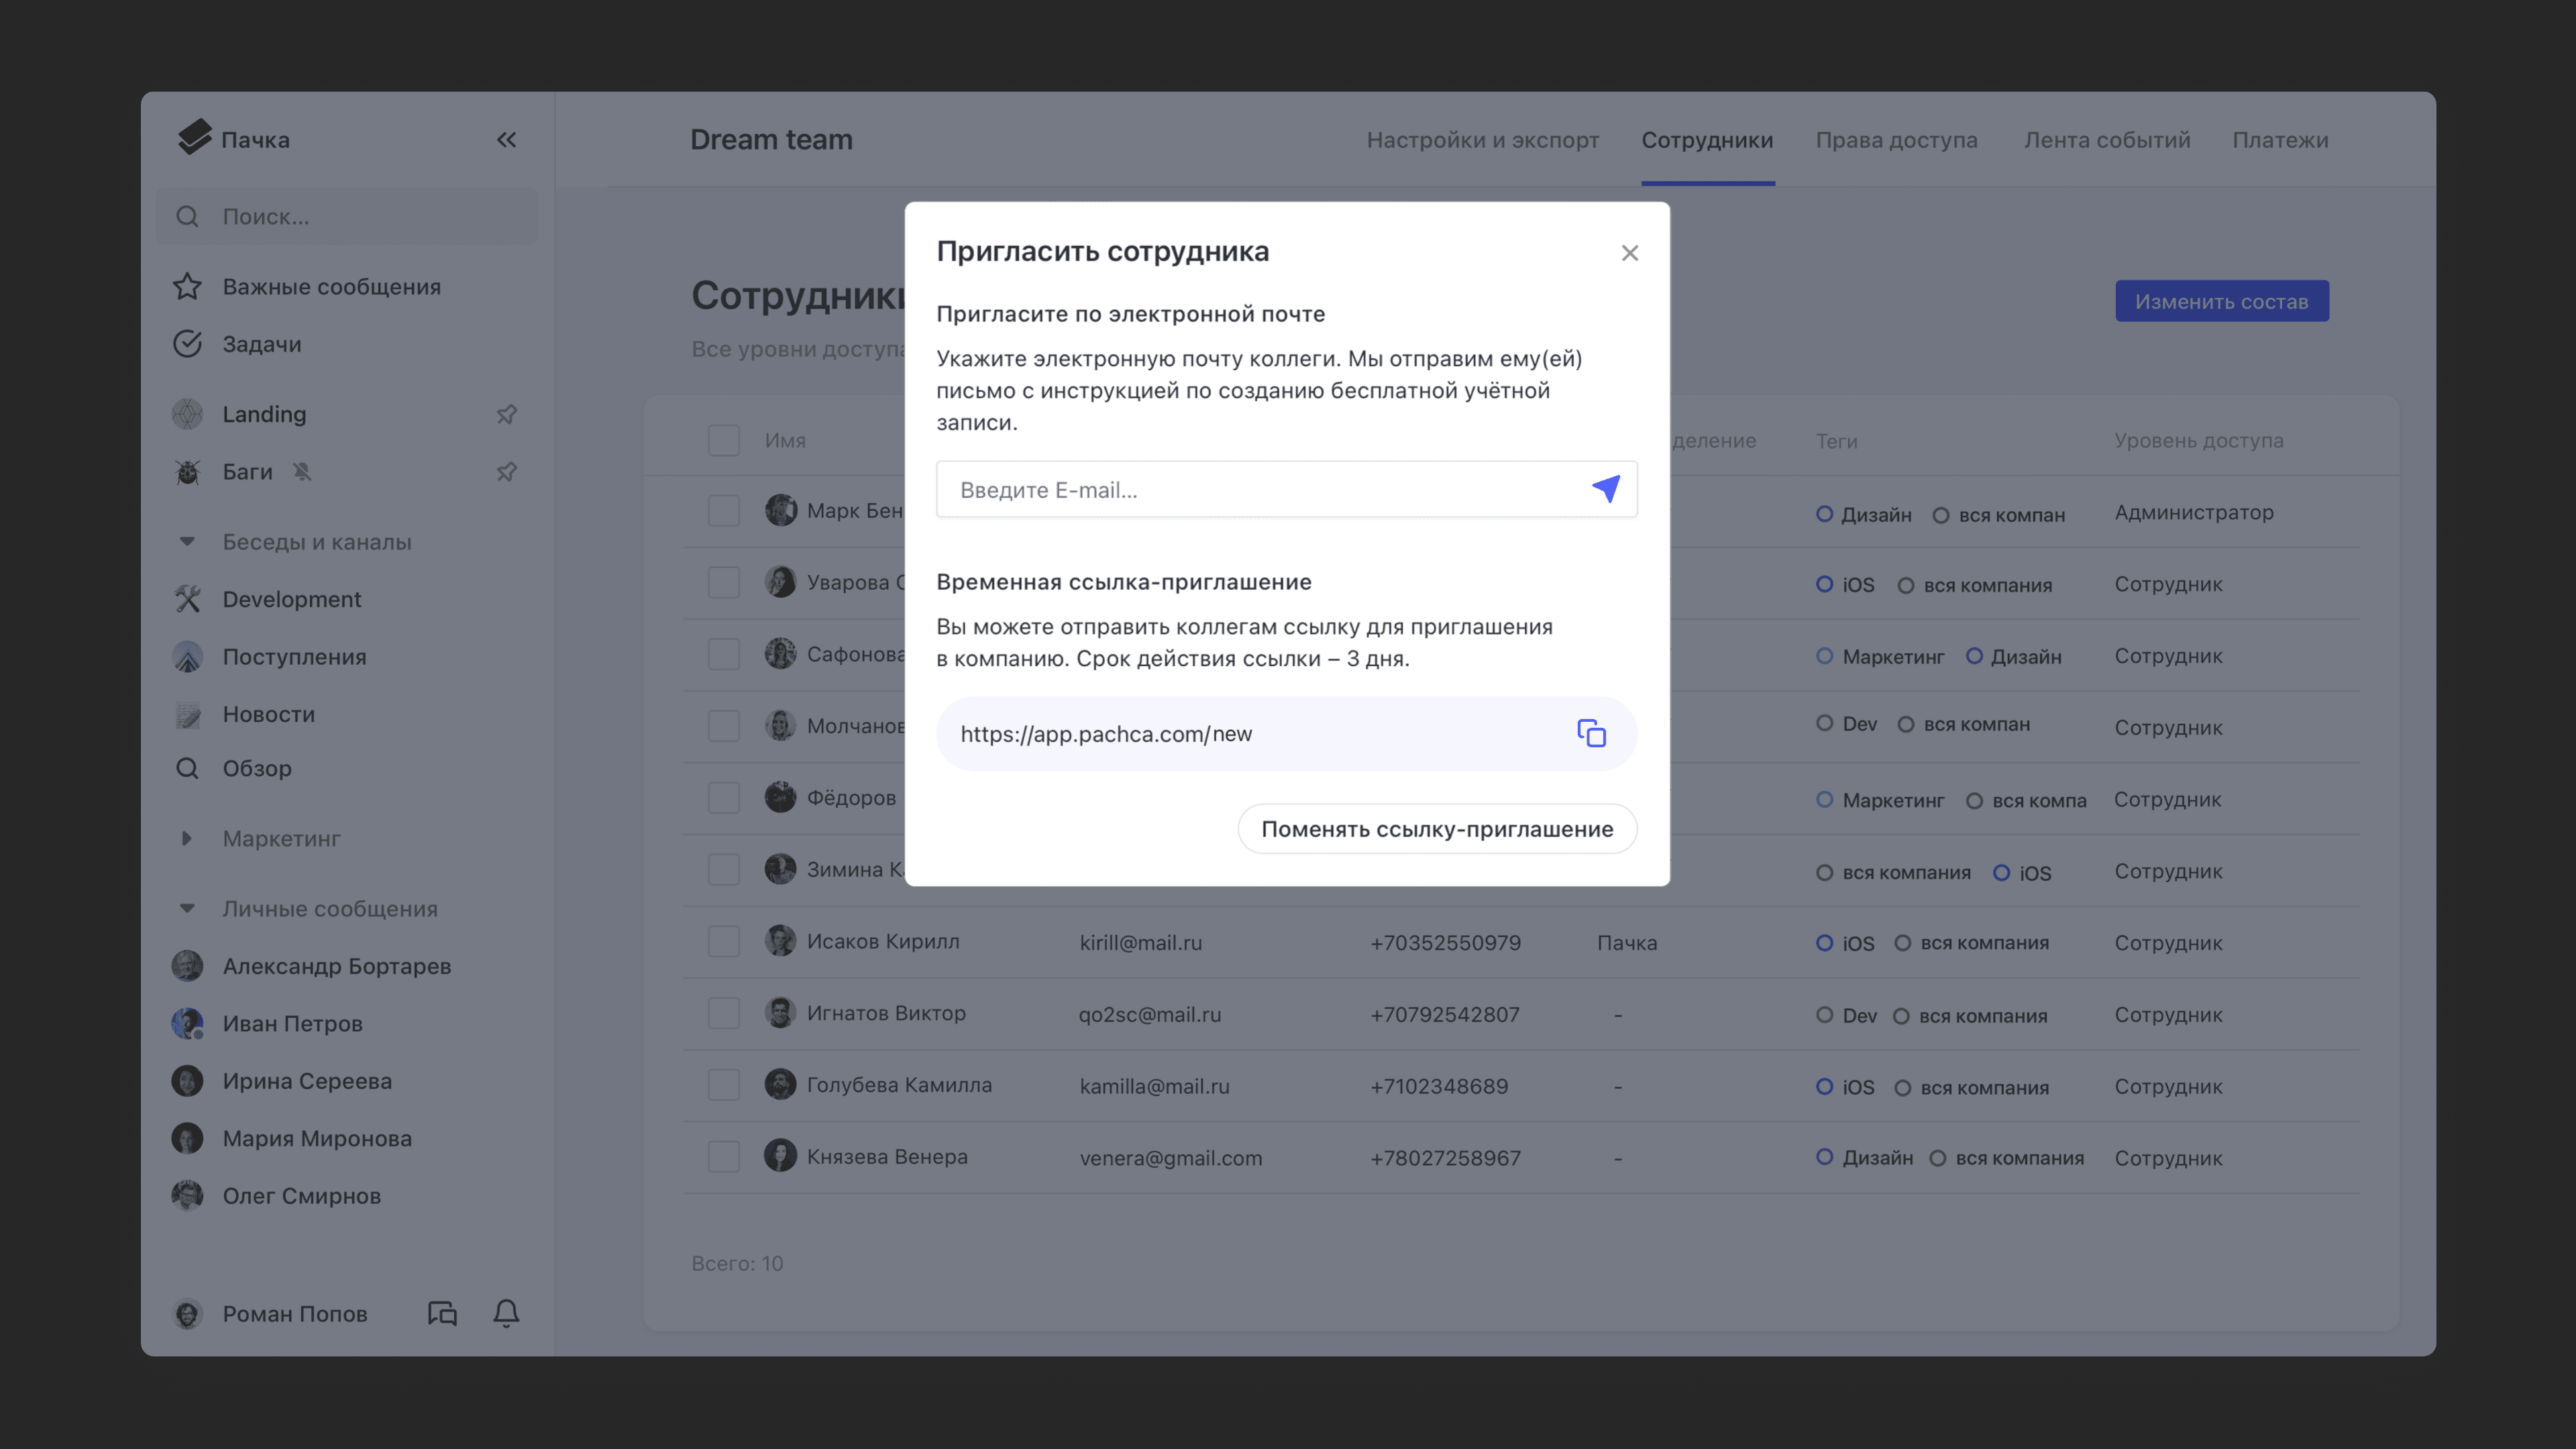Viewport: 2576px width, 1449px height.
Task: Select the Игнатов Виктор row checkbox
Action: pos(723,1013)
